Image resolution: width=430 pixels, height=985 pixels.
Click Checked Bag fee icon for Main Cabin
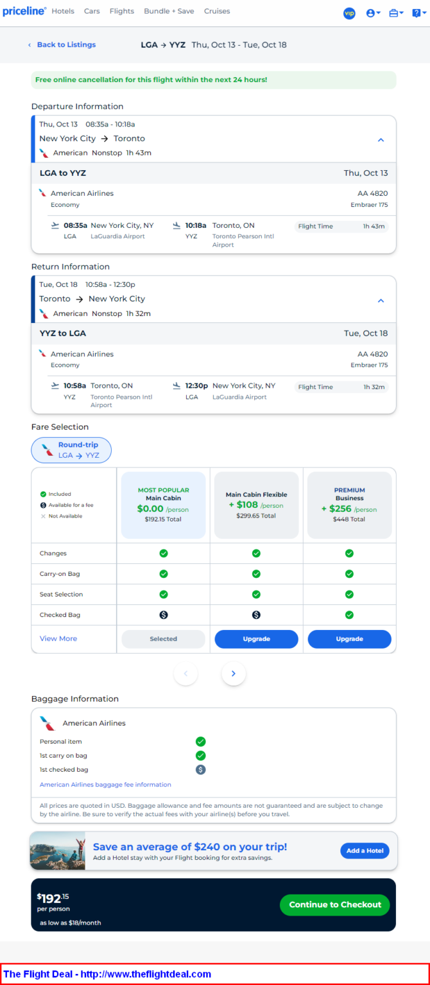[x=164, y=615]
